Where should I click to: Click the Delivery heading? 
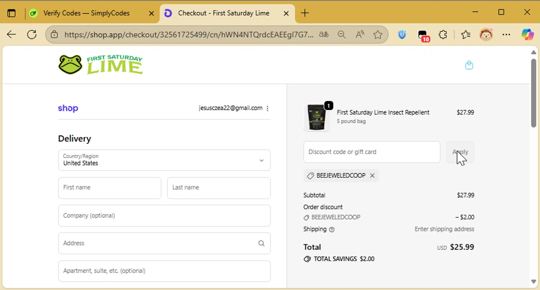[x=75, y=139]
